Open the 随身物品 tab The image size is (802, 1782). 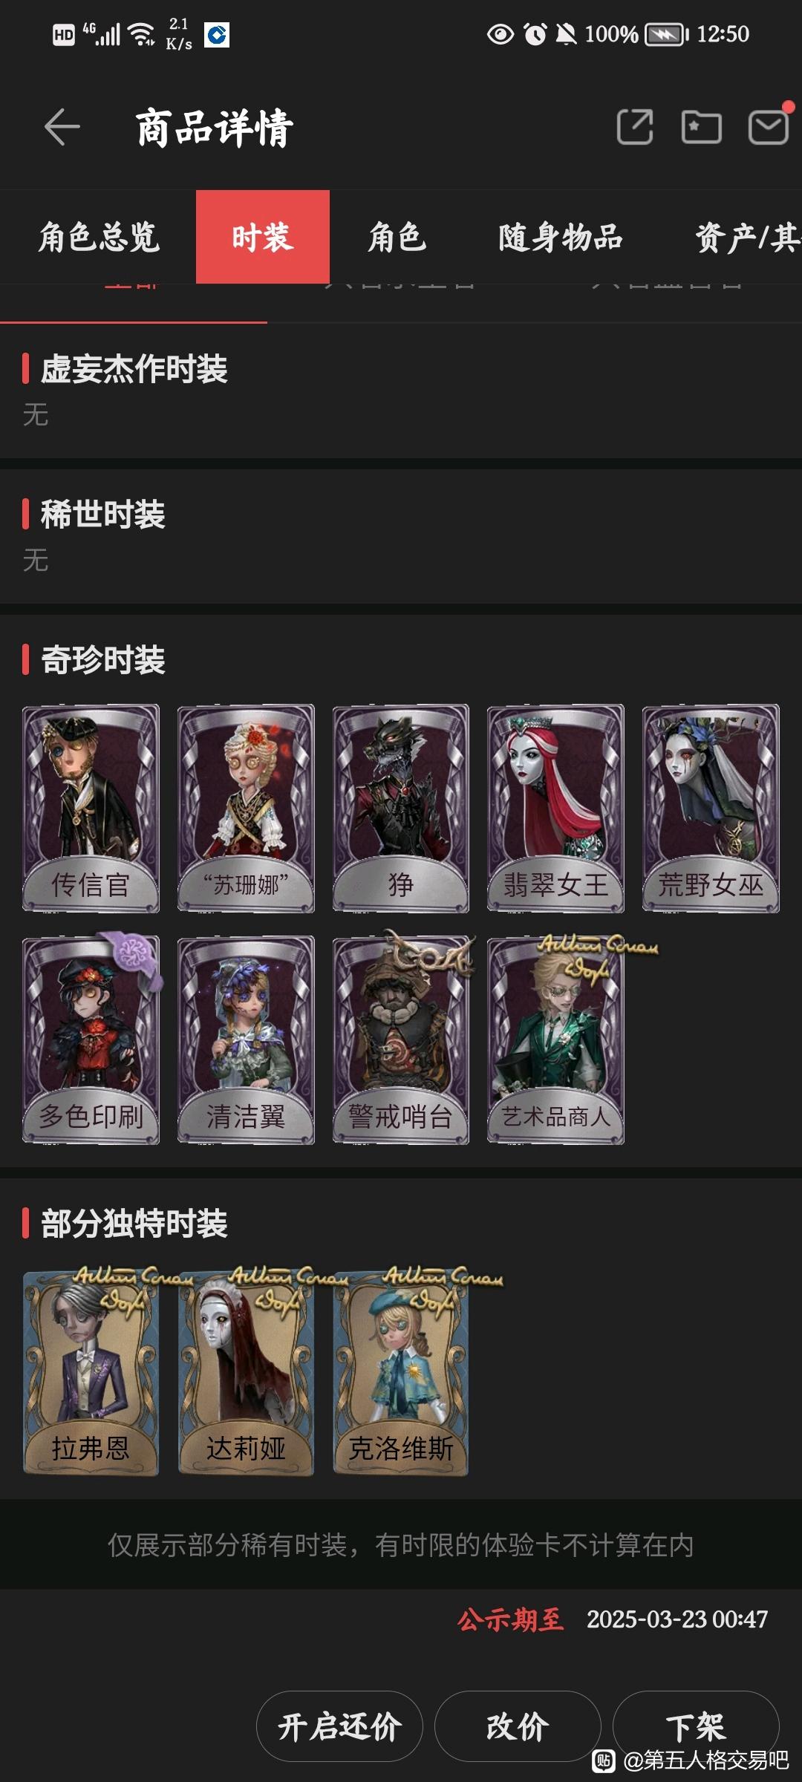click(561, 238)
